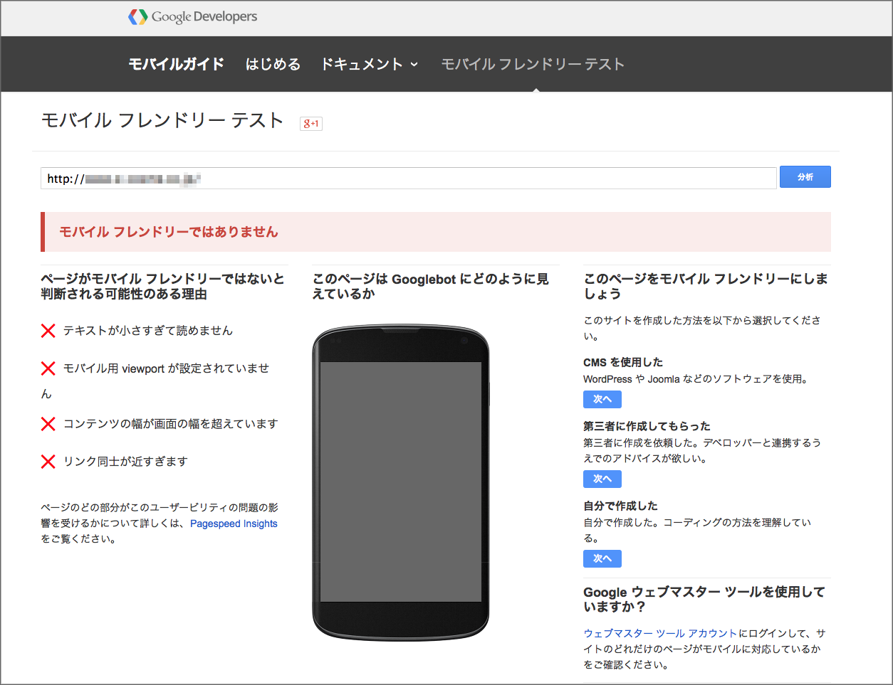
Task: Click 次へ under 第三者に作成してもらった
Action: point(602,479)
